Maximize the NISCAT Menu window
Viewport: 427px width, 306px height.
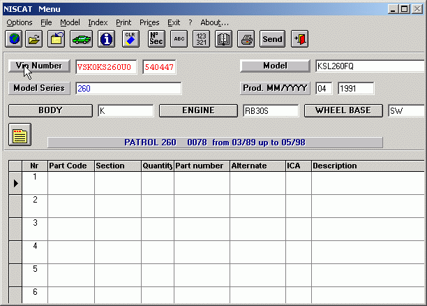405,9
